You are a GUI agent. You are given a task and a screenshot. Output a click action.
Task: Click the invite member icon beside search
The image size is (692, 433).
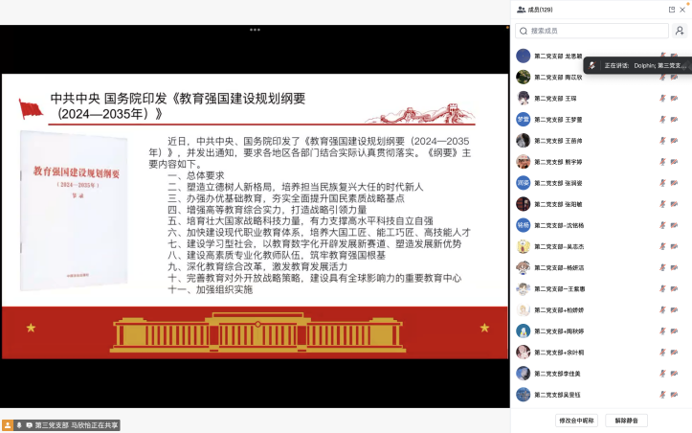point(680,31)
